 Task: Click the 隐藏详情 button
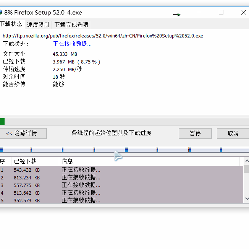(x=23, y=133)
